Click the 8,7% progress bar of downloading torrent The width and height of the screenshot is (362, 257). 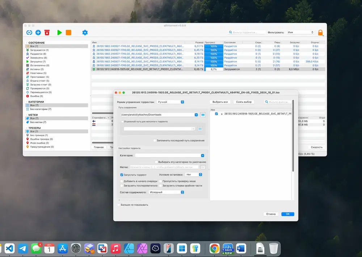tap(214, 69)
